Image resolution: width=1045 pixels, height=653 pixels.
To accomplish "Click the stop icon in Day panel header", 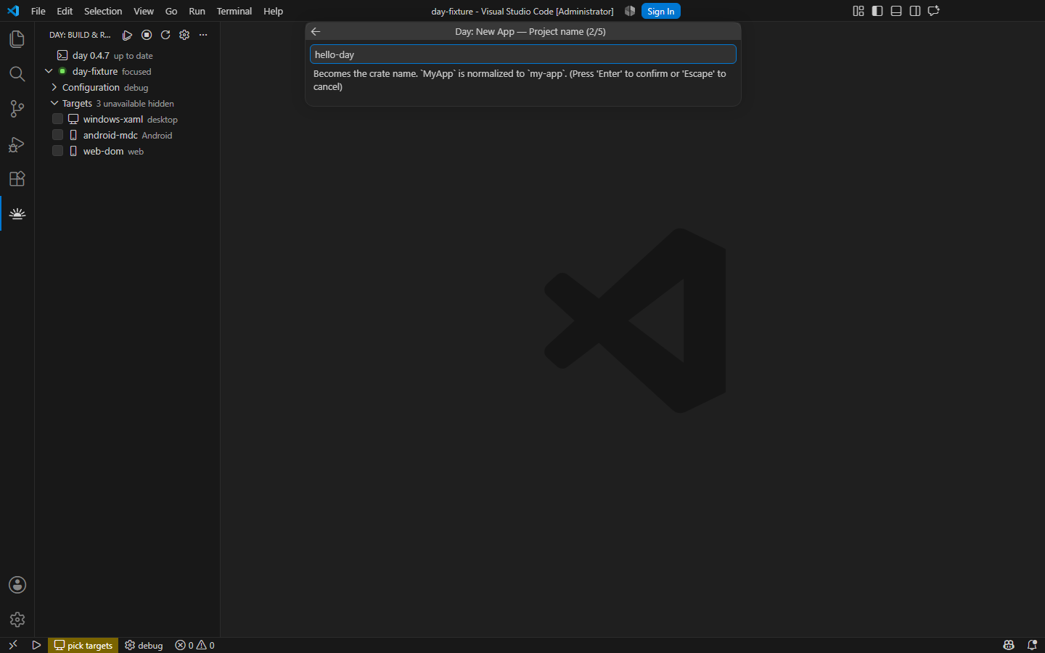I will click(147, 35).
